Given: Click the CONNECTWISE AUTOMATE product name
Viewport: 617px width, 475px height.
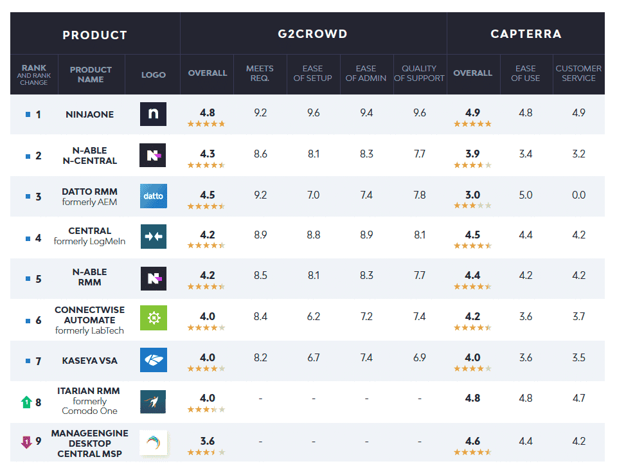Looking at the screenshot, I should [x=90, y=320].
